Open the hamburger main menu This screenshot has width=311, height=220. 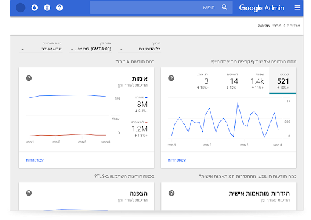coord(297,8)
